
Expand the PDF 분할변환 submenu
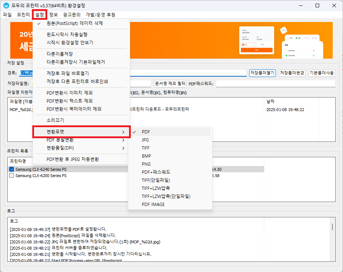pyautogui.click(x=81, y=140)
